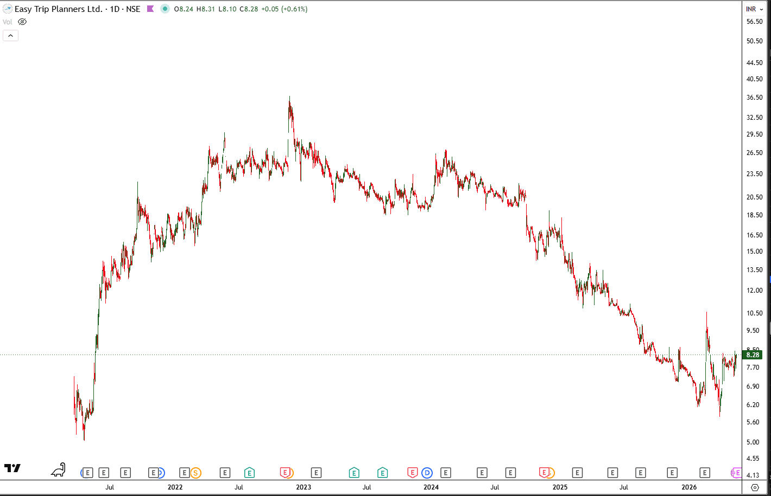Image resolution: width=771 pixels, height=496 pixels.
Task: Click the green market status dot
Action: (165, 9)
